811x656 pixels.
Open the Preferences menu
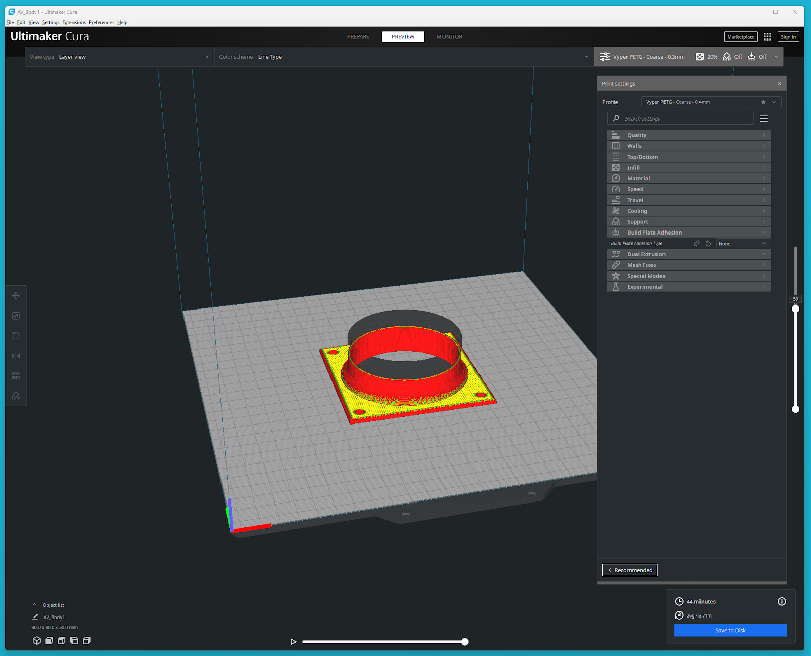101,23
